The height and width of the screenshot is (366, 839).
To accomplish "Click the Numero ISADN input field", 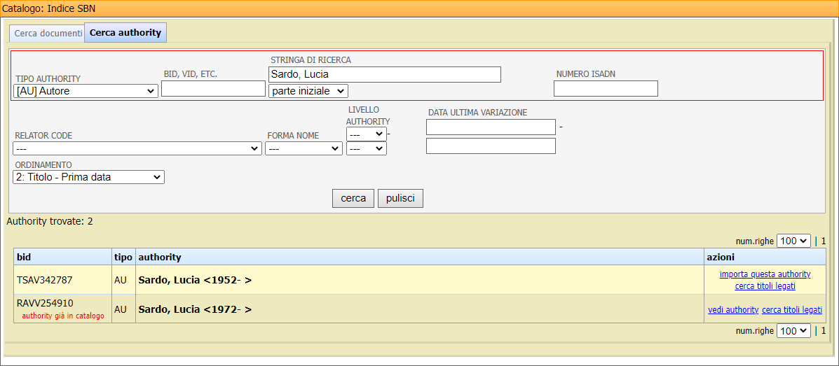I will tap(606, 89).
